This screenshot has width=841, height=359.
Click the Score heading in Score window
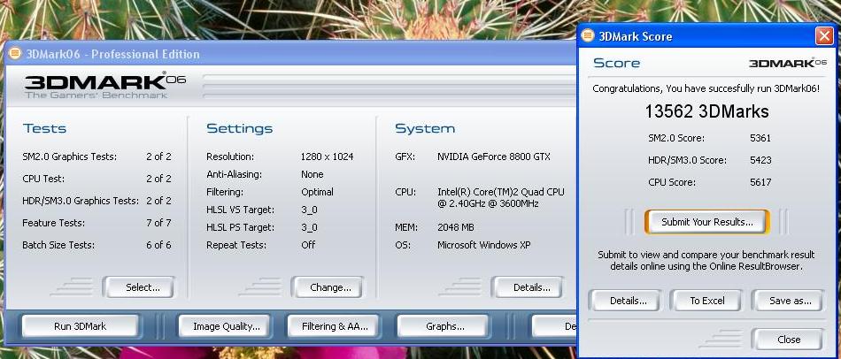click(x=616, y=64)
